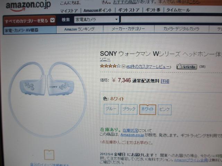Click the いいね thumbs-up button
This screenshot has height=166, width=222.
click(187, 66)
